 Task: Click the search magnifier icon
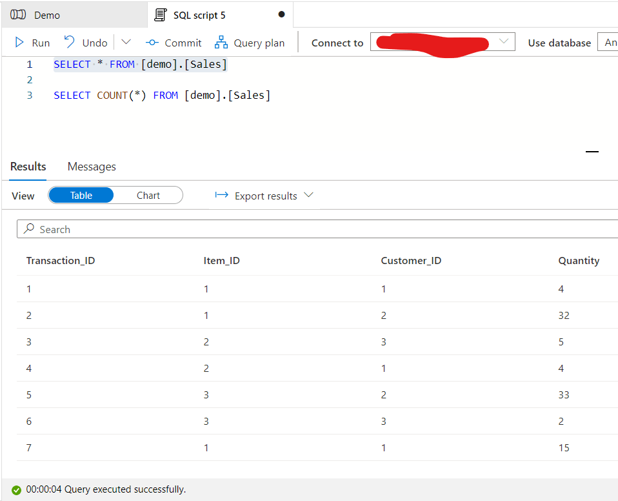coord(29,229)
